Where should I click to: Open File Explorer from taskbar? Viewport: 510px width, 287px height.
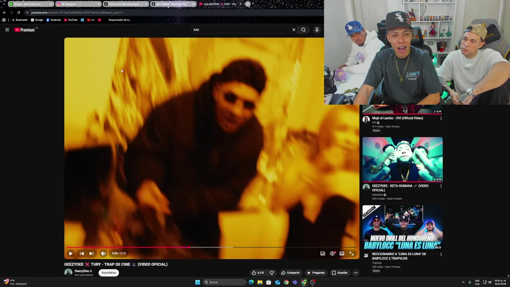pyautogui.click(x=260, y=282)
